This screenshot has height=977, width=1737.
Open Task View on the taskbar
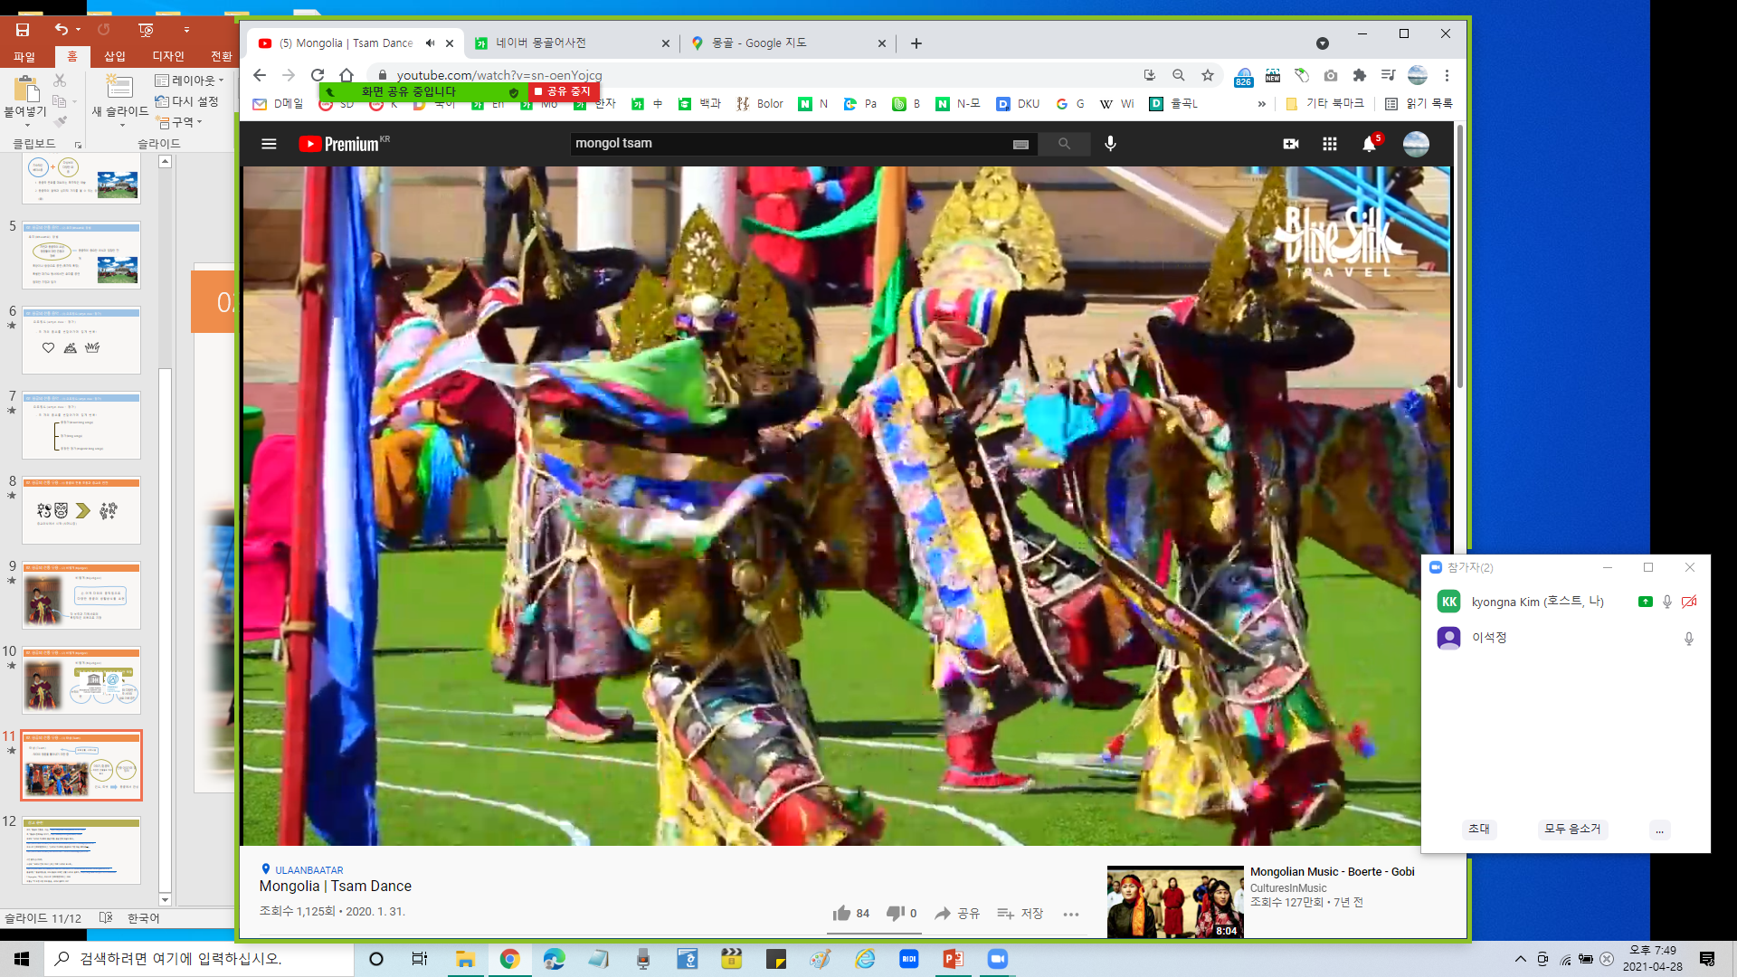point(420,959)
